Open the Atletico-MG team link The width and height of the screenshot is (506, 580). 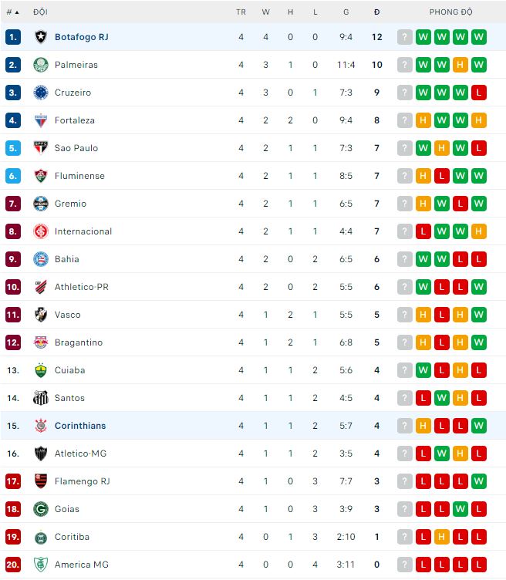click(x=80, y=454)
